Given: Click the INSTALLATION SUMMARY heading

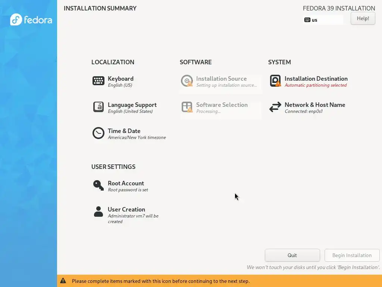Looking at the screenshot, I should (100, 8).
